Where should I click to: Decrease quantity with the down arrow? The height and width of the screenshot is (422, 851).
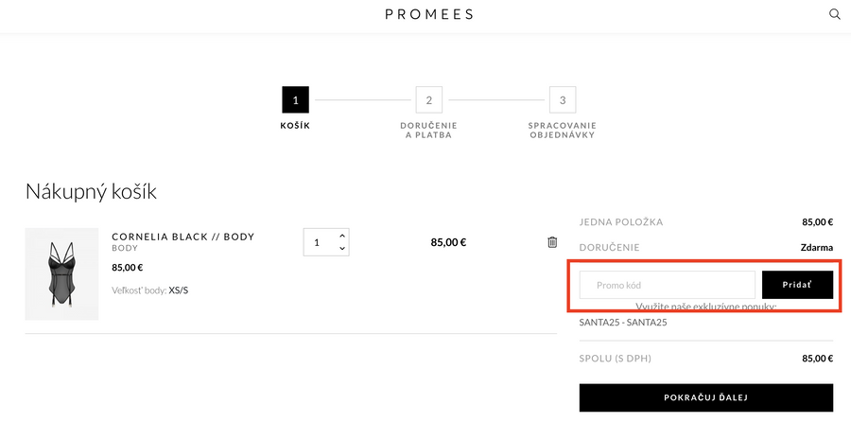pyautogui.click(x=342, y=249)
